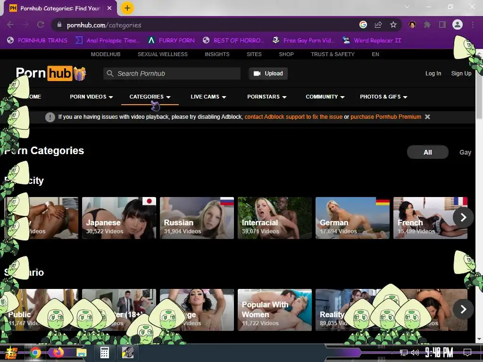The width and height of the screenshot is (483, 362).
Task: Open MODELHUB in the top bar
Action: (x=106, y=54)
